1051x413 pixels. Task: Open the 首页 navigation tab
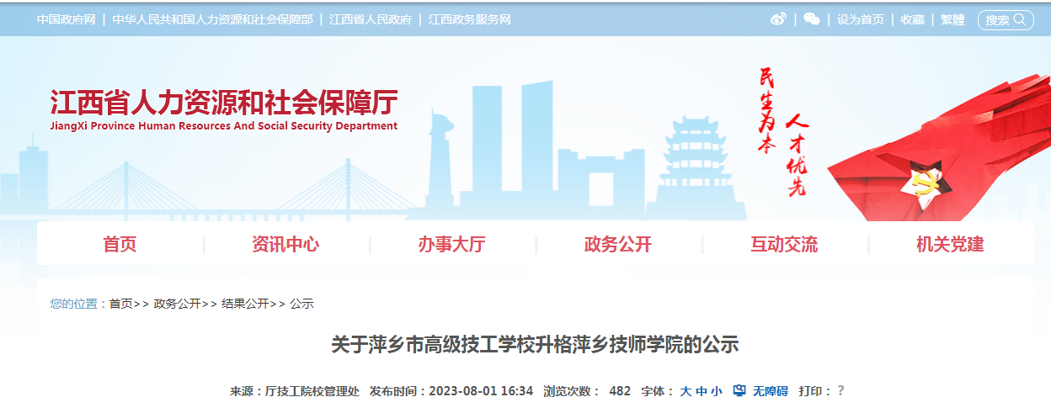click(x=120, y=245)
